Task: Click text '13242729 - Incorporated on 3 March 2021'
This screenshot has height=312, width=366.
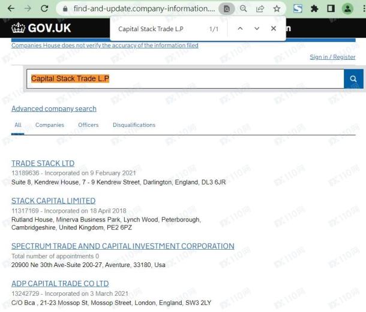Action: [70, 293]
